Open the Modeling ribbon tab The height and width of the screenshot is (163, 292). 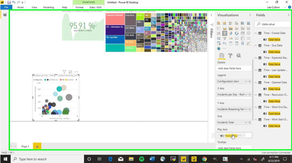click(48, 7)
